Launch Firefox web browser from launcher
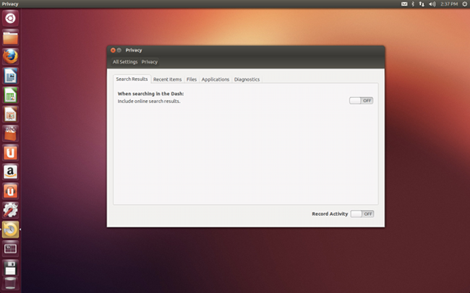This screenshot has height=293, width=470. pos(11,57)
